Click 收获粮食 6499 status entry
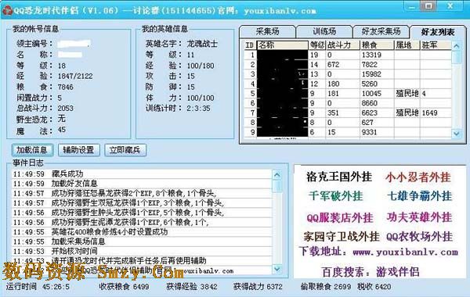470x297 pixels. tap(124, 287)
